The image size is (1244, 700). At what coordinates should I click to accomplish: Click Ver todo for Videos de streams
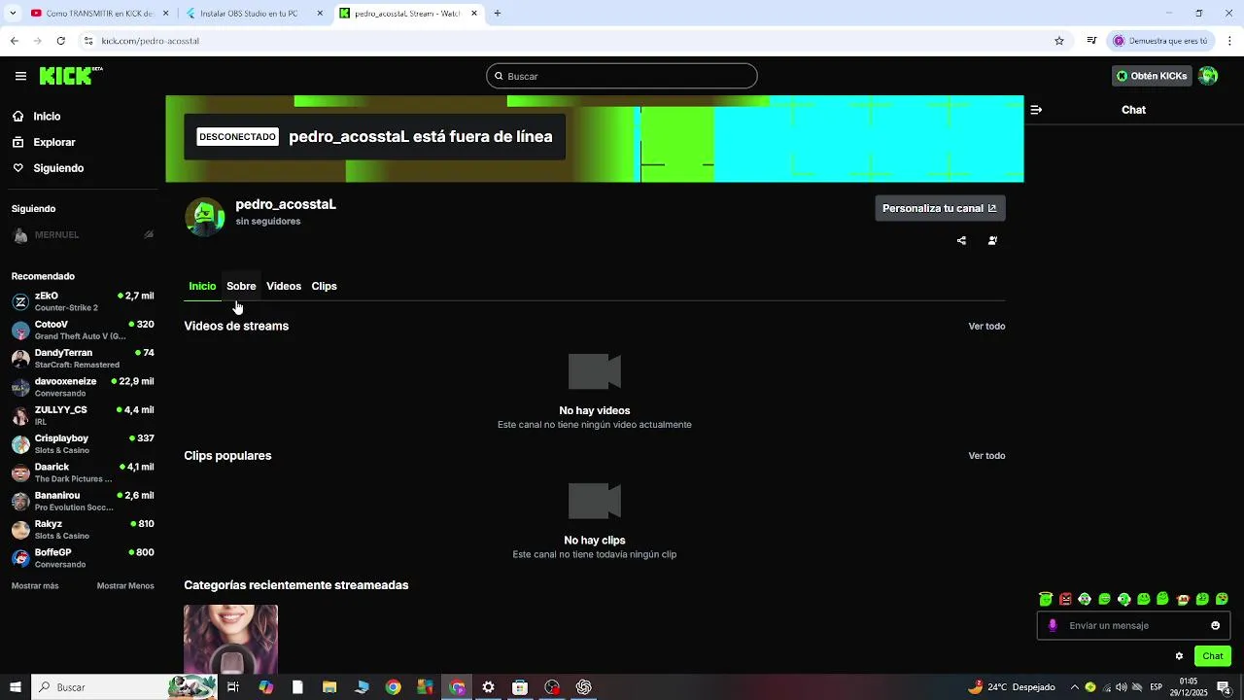click(x=986, y=327)
